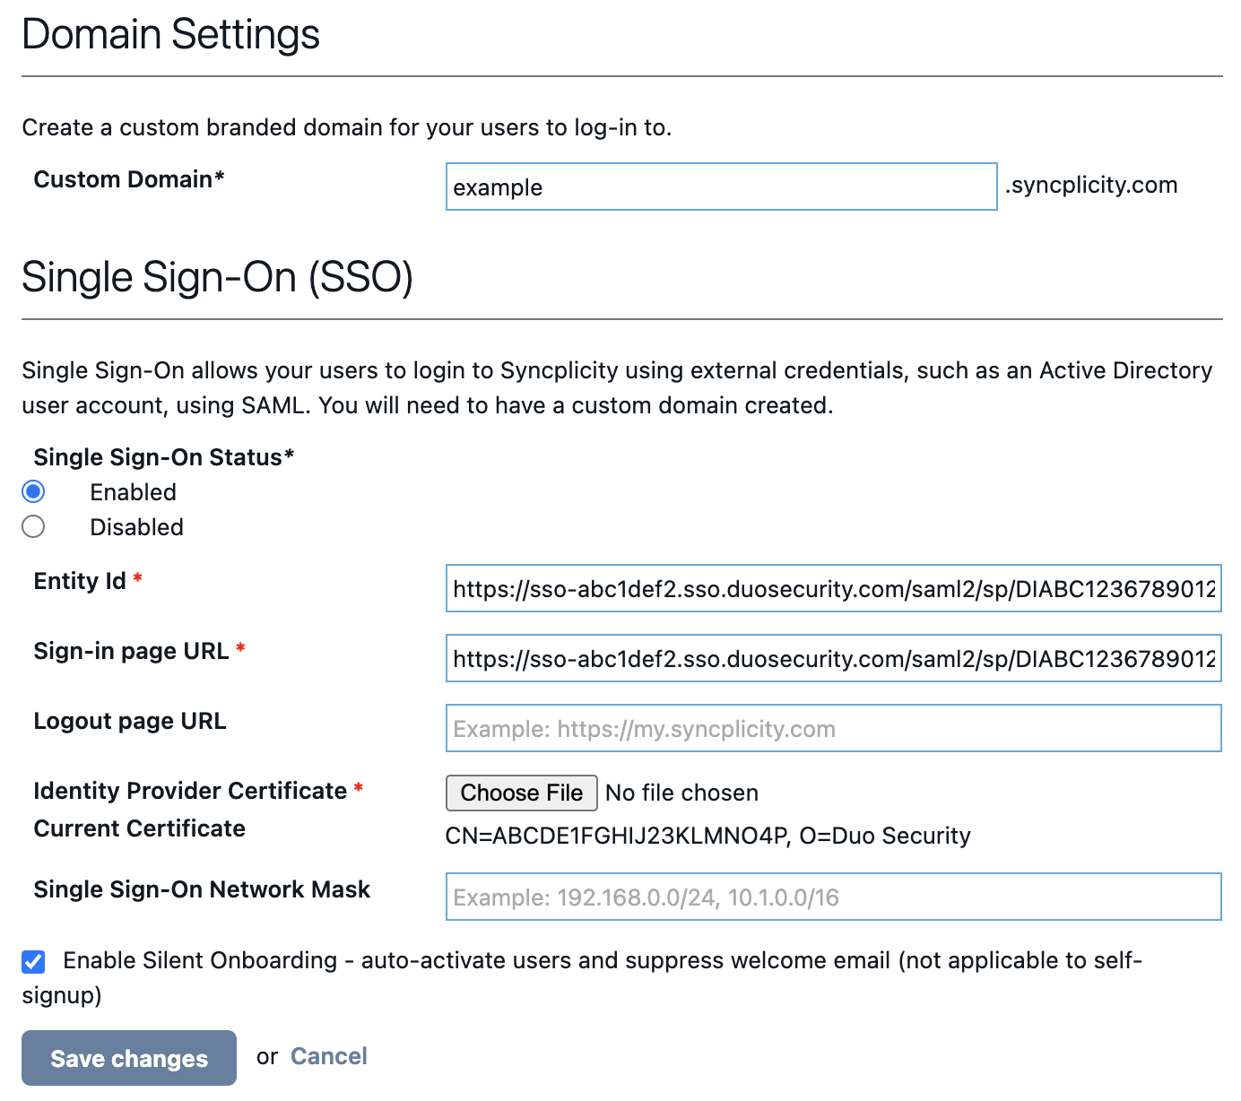Click the Choose File button for certificate
Viewport: 1241px width, 1101px height.
coord(521,793)
